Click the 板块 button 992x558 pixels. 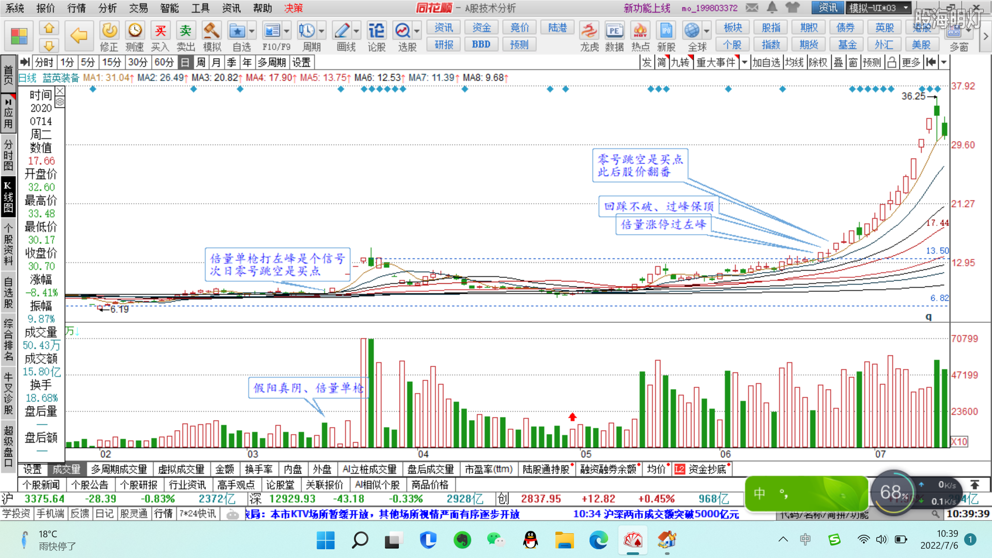click(x=733, y=27)
